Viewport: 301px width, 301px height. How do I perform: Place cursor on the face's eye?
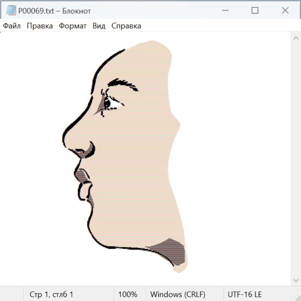tap(108, 104)
